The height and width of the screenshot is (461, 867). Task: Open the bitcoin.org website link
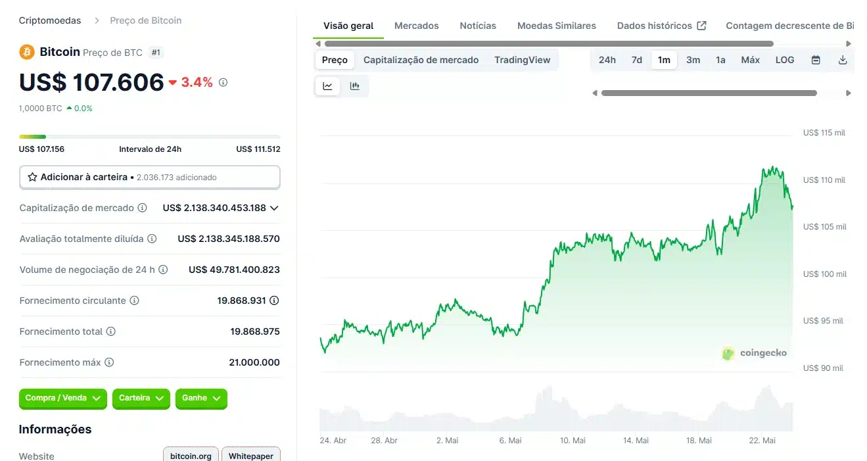point(191,454)
